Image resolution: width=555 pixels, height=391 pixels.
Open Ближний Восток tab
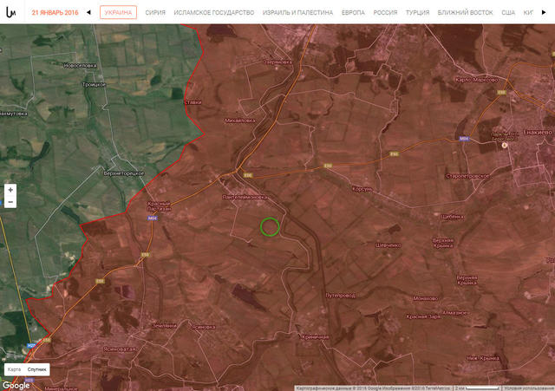tap(465, 12)
